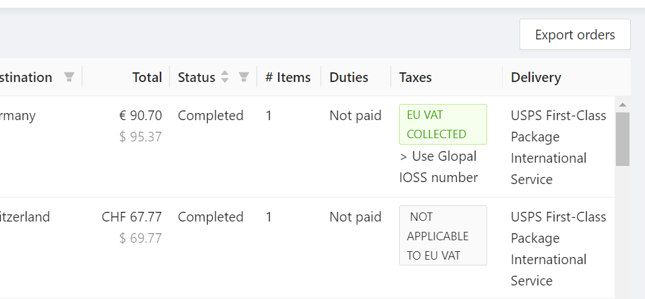Click the NOT APPLICABLE TO EU VAT badge
Viewport: 645px width, 299px height.
[443, 236]
